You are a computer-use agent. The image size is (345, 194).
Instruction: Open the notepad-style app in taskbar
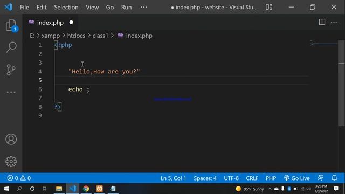(113, 189)
